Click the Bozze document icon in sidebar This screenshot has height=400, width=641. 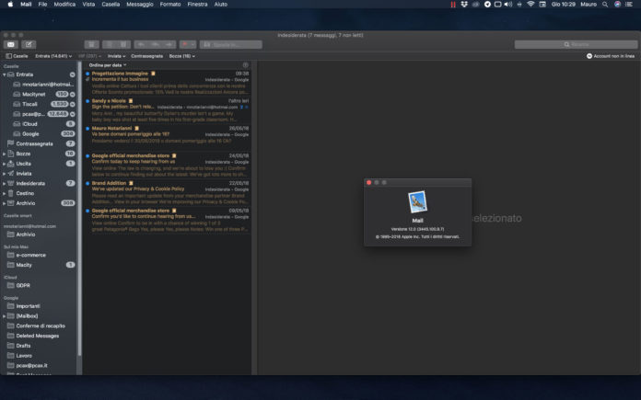11,154
